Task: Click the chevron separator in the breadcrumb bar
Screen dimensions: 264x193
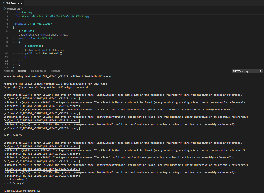Action: point(21,9)
